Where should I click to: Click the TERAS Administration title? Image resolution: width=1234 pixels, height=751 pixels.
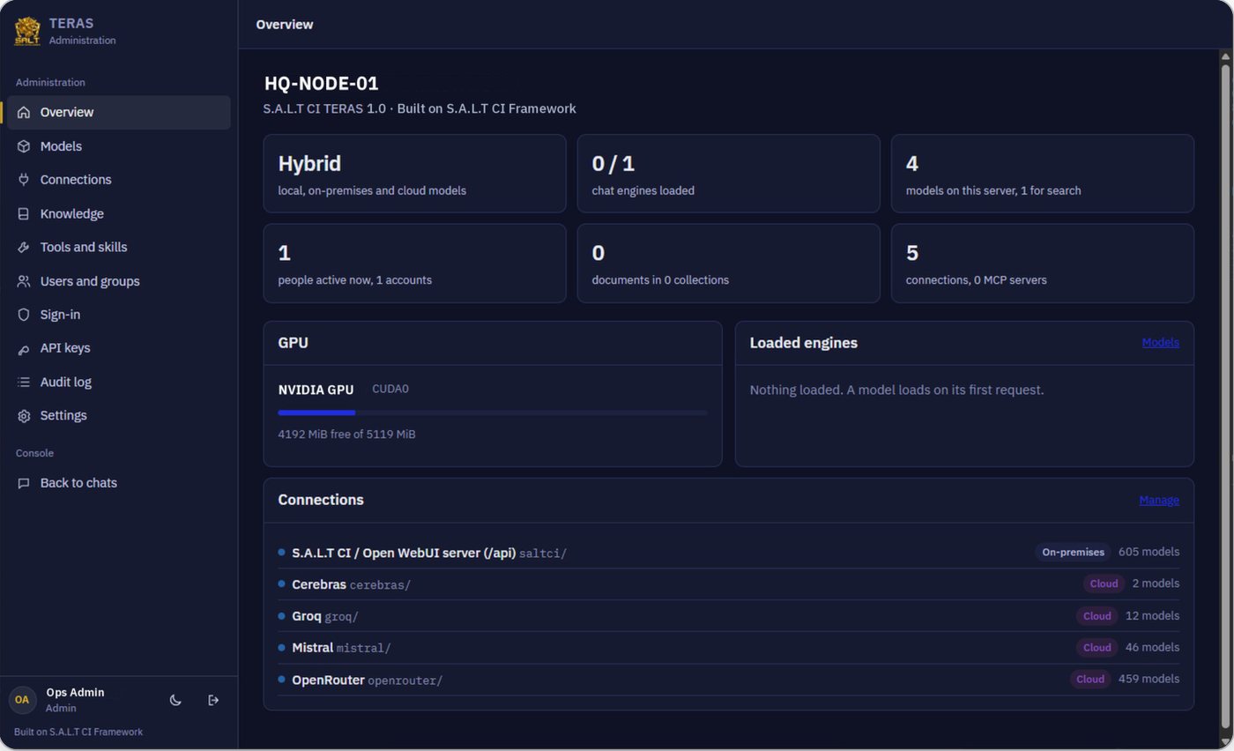coord(82,31)
